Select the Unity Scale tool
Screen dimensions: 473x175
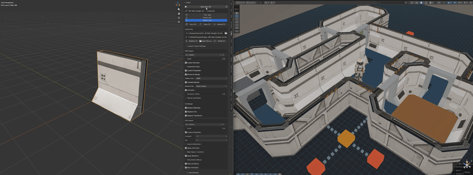[x=237, y=22]
